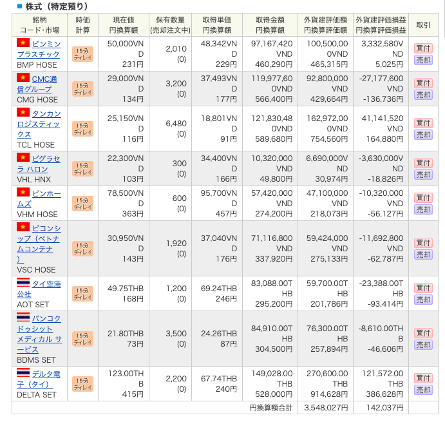445x422 pixels.
Task: Click the total profit 142,037円
Action: [x=385, y=408]
